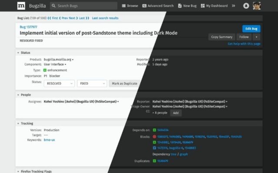Image resolution: width=278 pixels, height=173 pixels.
Task: Open blocked bug 1380277
Action: 162,137
